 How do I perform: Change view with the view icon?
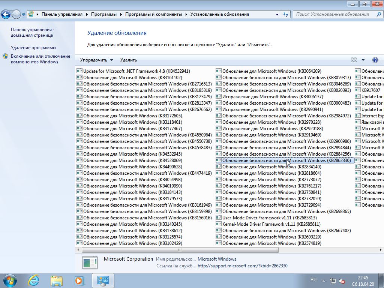click(354, 60)
